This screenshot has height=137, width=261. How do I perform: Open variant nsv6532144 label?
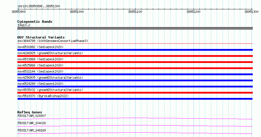pos(40,71)
